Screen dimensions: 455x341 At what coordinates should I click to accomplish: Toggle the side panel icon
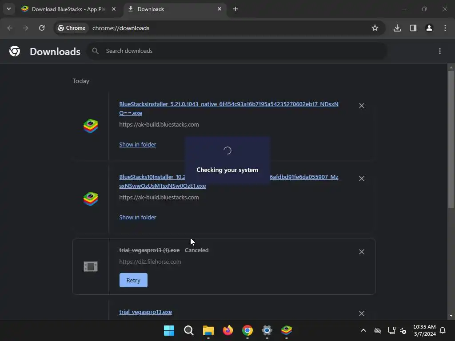413,28
